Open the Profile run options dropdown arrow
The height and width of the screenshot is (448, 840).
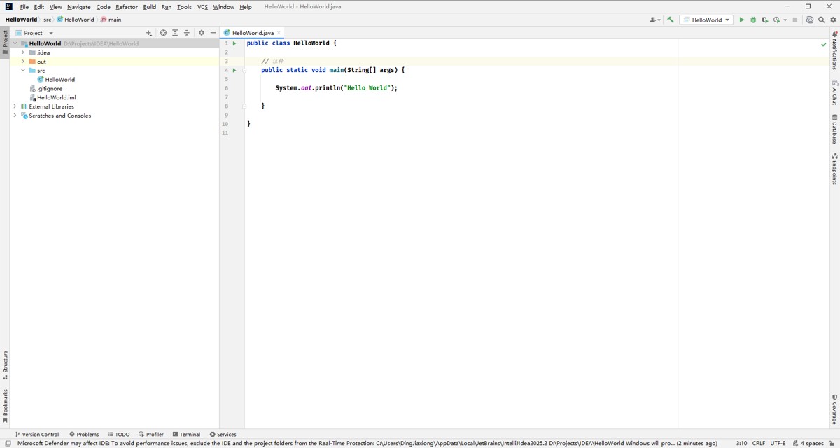[x=785, y=20]
